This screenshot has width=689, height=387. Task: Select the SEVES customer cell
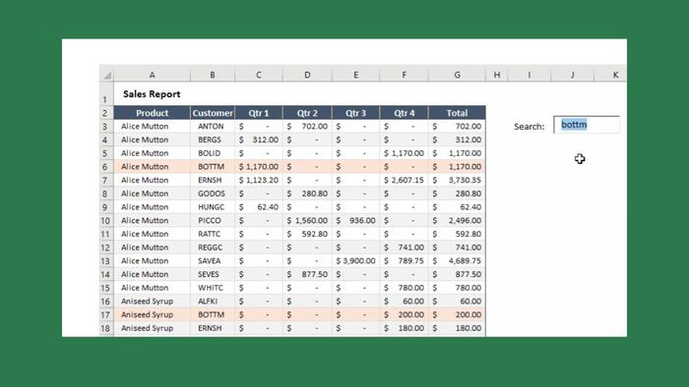213,274
